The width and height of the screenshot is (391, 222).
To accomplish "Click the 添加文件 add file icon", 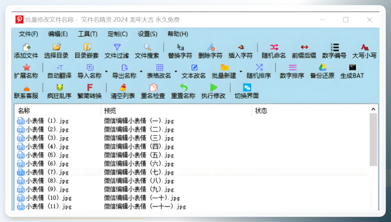I will pyautogui.click(x=27, y=47).
